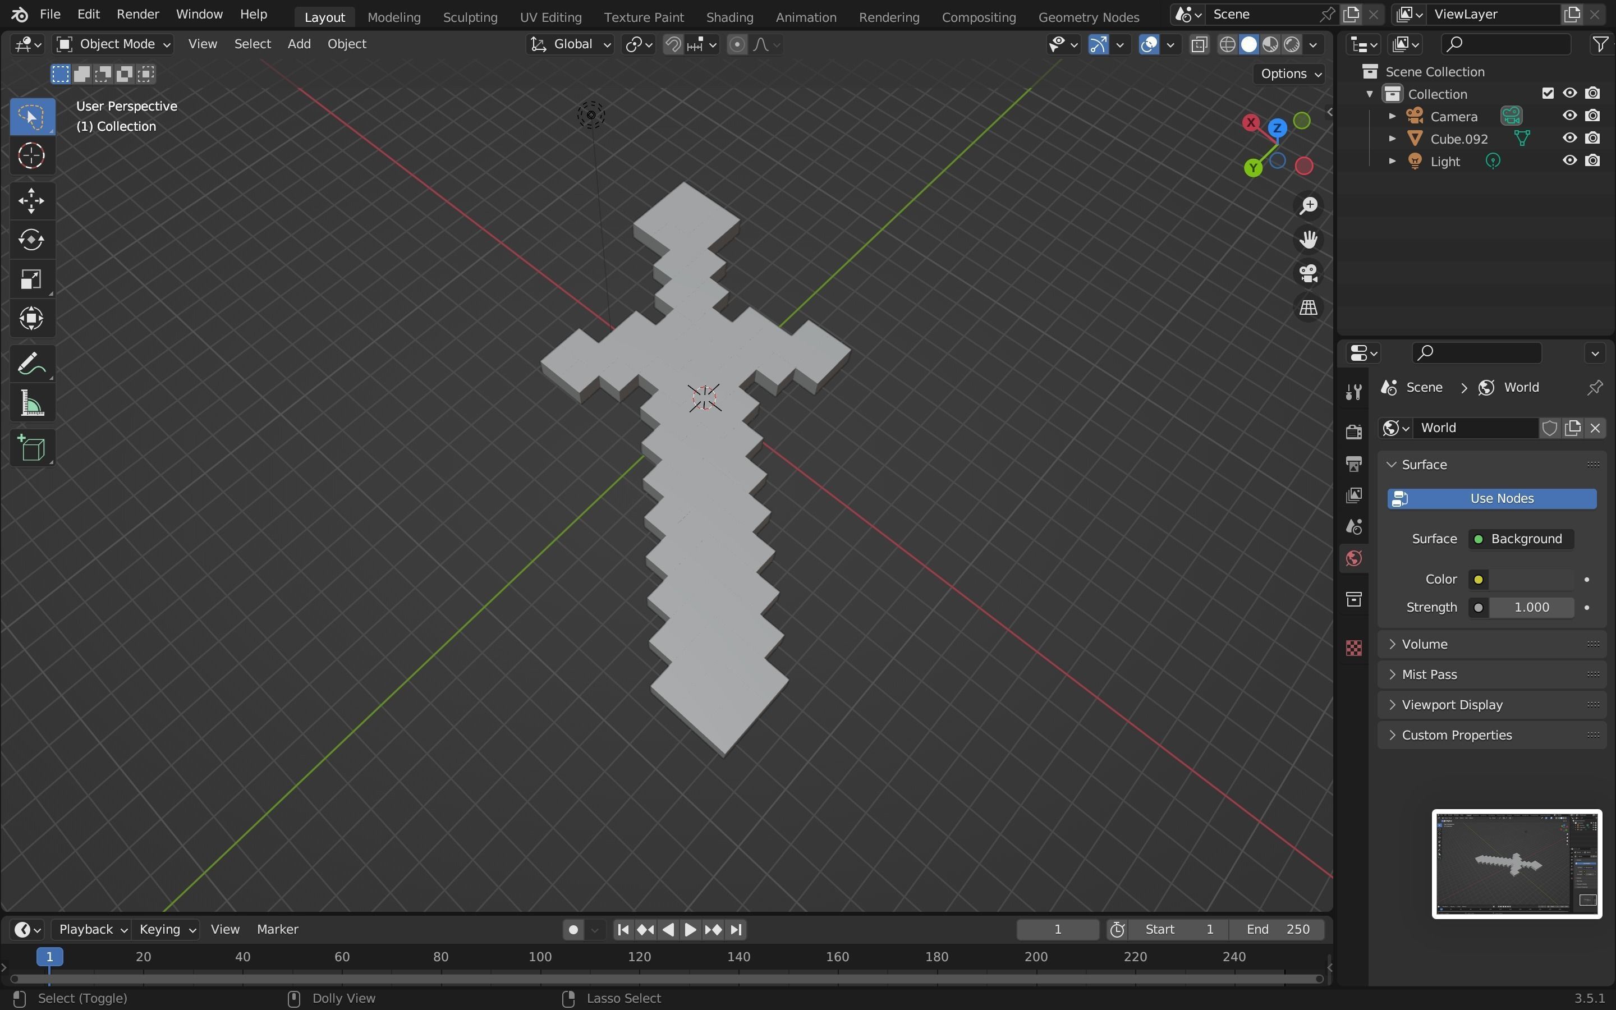Open the Options dropdown

coord(1289,74)
